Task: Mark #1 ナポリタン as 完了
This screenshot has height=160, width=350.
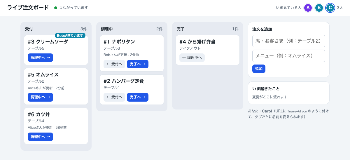Action: (138, 64)
